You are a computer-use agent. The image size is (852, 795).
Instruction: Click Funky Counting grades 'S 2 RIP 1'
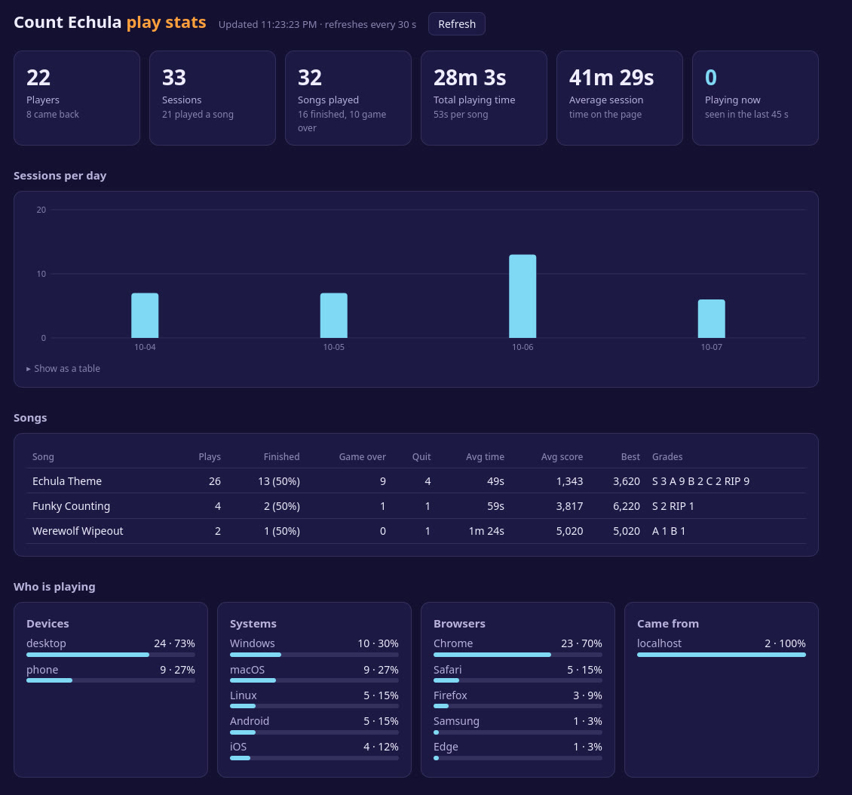pyautogui.click(x=673, y=506)
